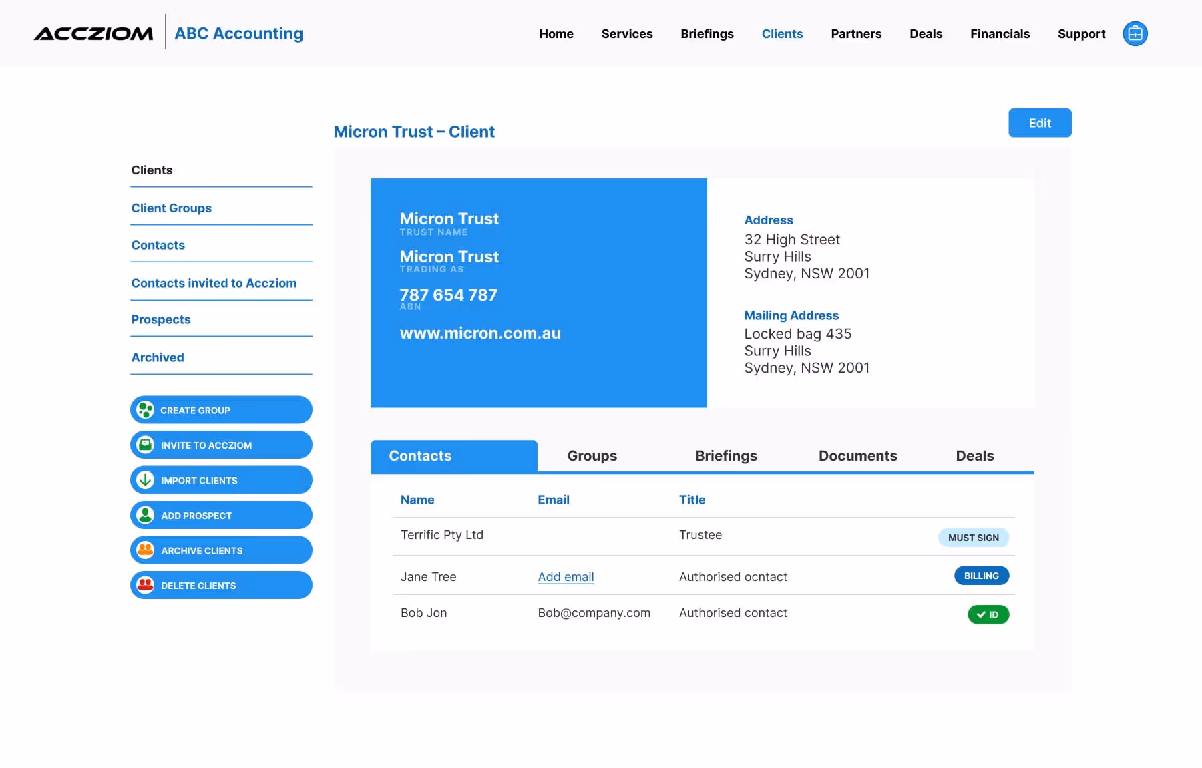Screen dimensions: 1202x768
Task: Select the Jane Tree contact name
Action: 428,577
